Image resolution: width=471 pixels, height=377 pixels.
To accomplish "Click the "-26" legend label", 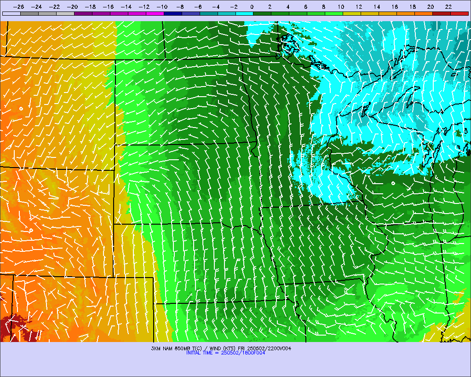I will 18,6.
